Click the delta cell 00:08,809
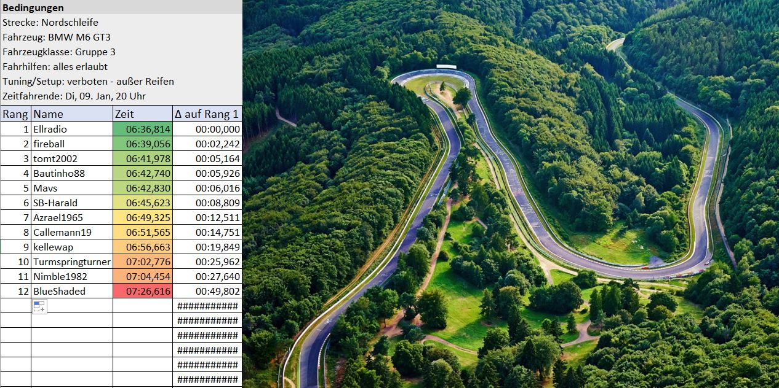The height and width of the screenshot is (388, 779). [207, 203]
